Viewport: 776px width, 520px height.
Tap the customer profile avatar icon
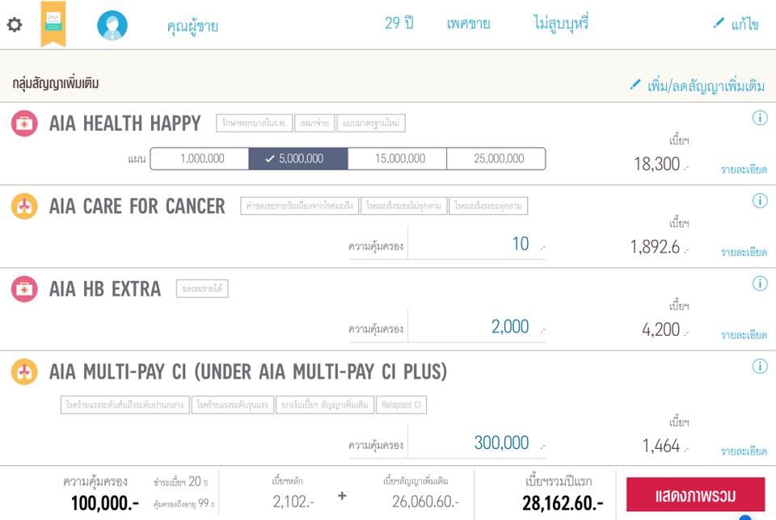112,25
